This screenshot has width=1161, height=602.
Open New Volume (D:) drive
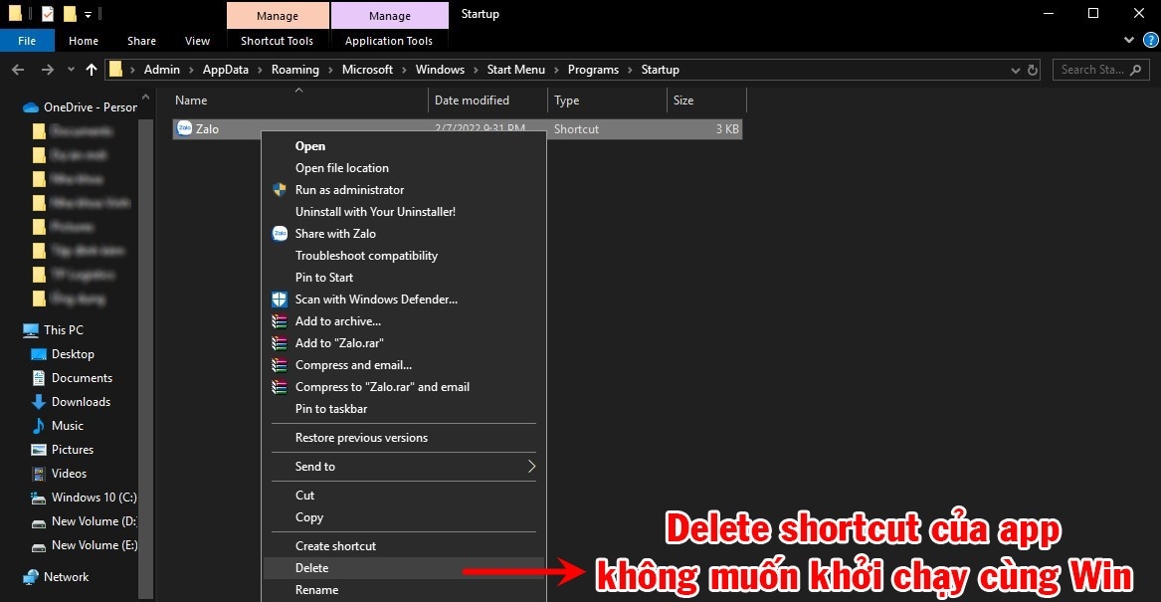pos(83,520)
